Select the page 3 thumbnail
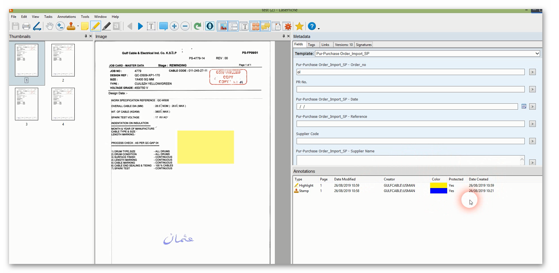 [x=27, y=104]
